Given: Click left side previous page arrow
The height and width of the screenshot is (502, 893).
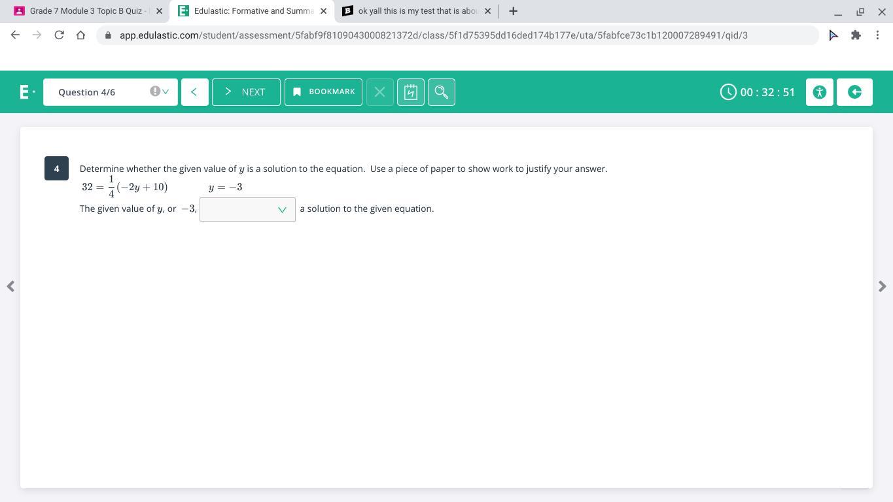Looking at the screenshot, I should coord(10,286).
